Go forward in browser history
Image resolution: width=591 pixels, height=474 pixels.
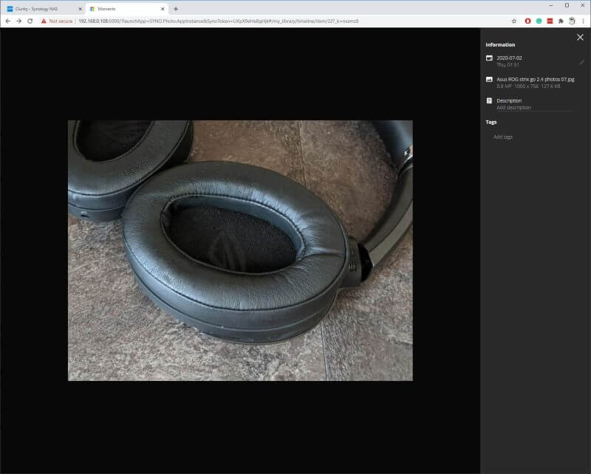[19, 21]
